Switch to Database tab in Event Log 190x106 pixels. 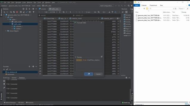[x=22, y=78]
